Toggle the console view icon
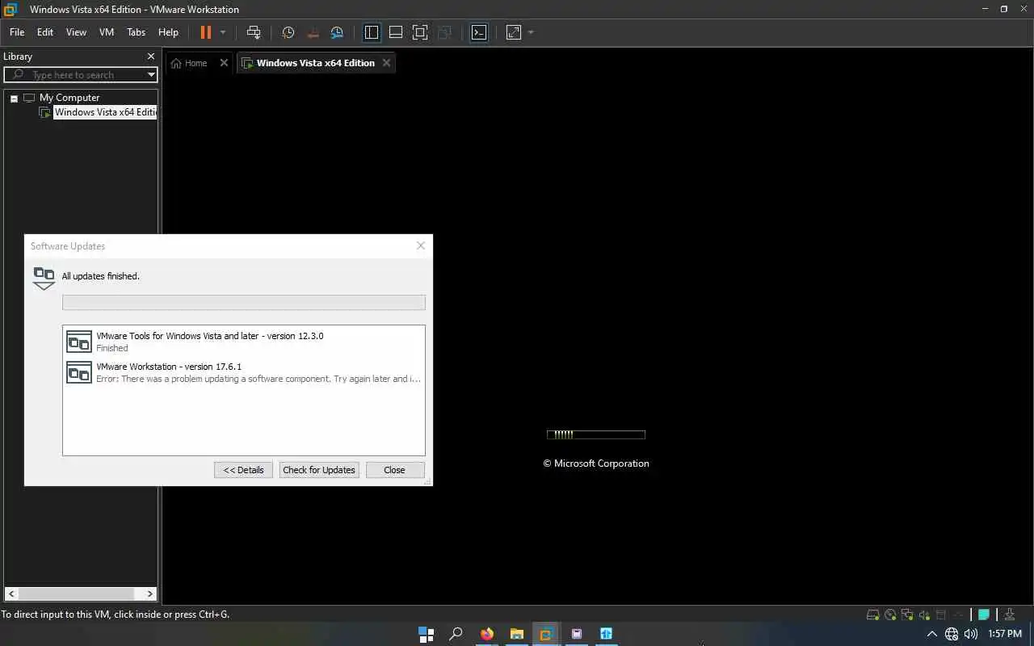The height and width of the screenshot is (646, 1034). point(479,32)
